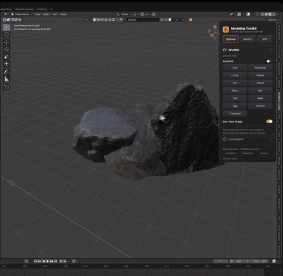Enable the first selection mode icon under header

(x=5, y=20)
